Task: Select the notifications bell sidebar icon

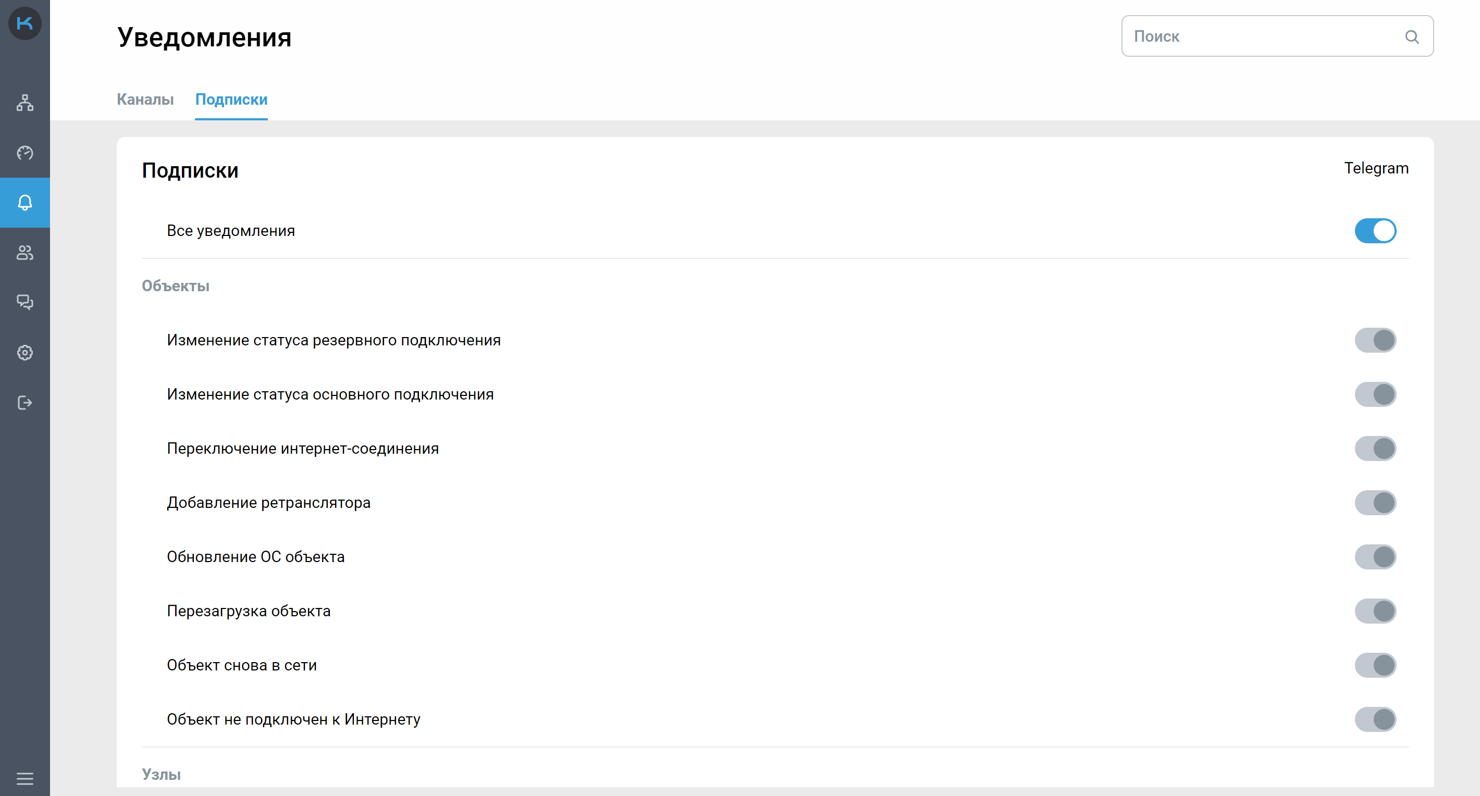Action: [x=24, y=203]
